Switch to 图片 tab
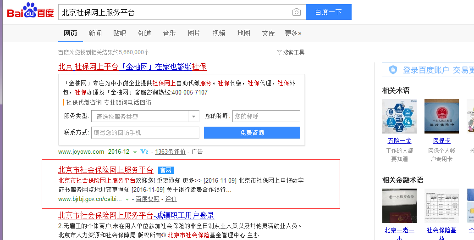This screenshot has width=474, height=240. (194, 33)
